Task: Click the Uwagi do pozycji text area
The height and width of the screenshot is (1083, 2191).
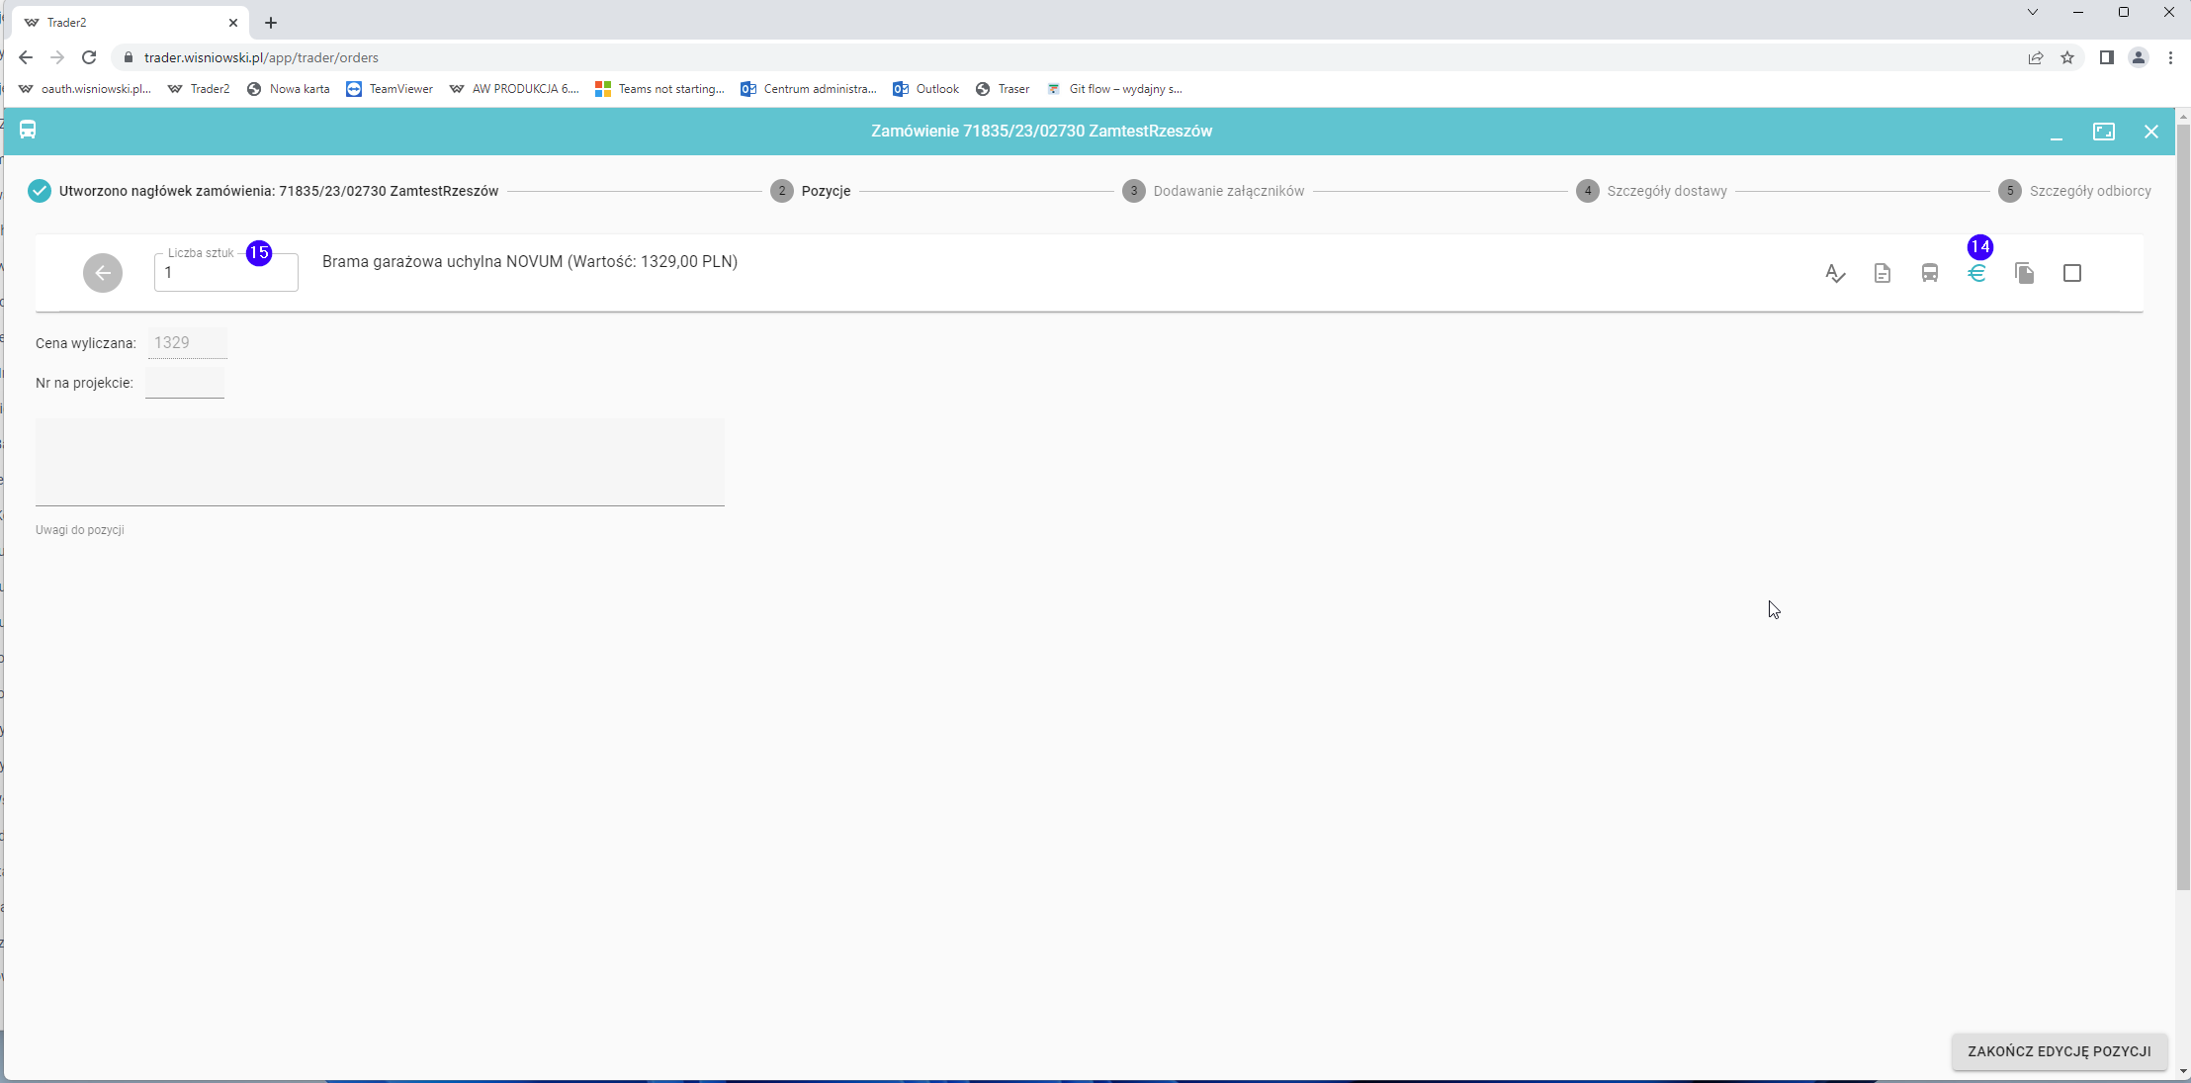Action: (380, 462)
